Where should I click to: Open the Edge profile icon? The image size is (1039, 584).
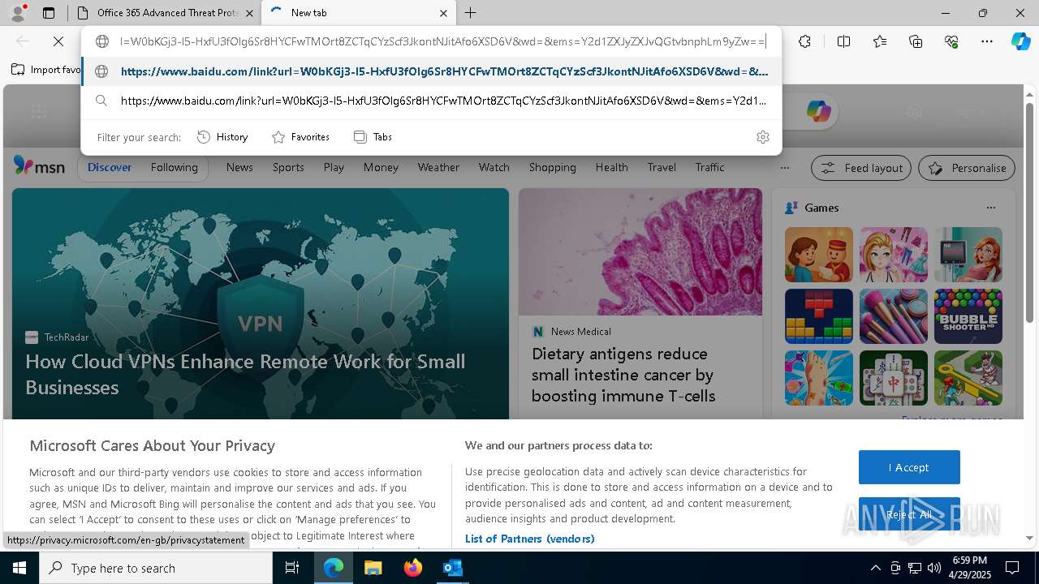18,13
